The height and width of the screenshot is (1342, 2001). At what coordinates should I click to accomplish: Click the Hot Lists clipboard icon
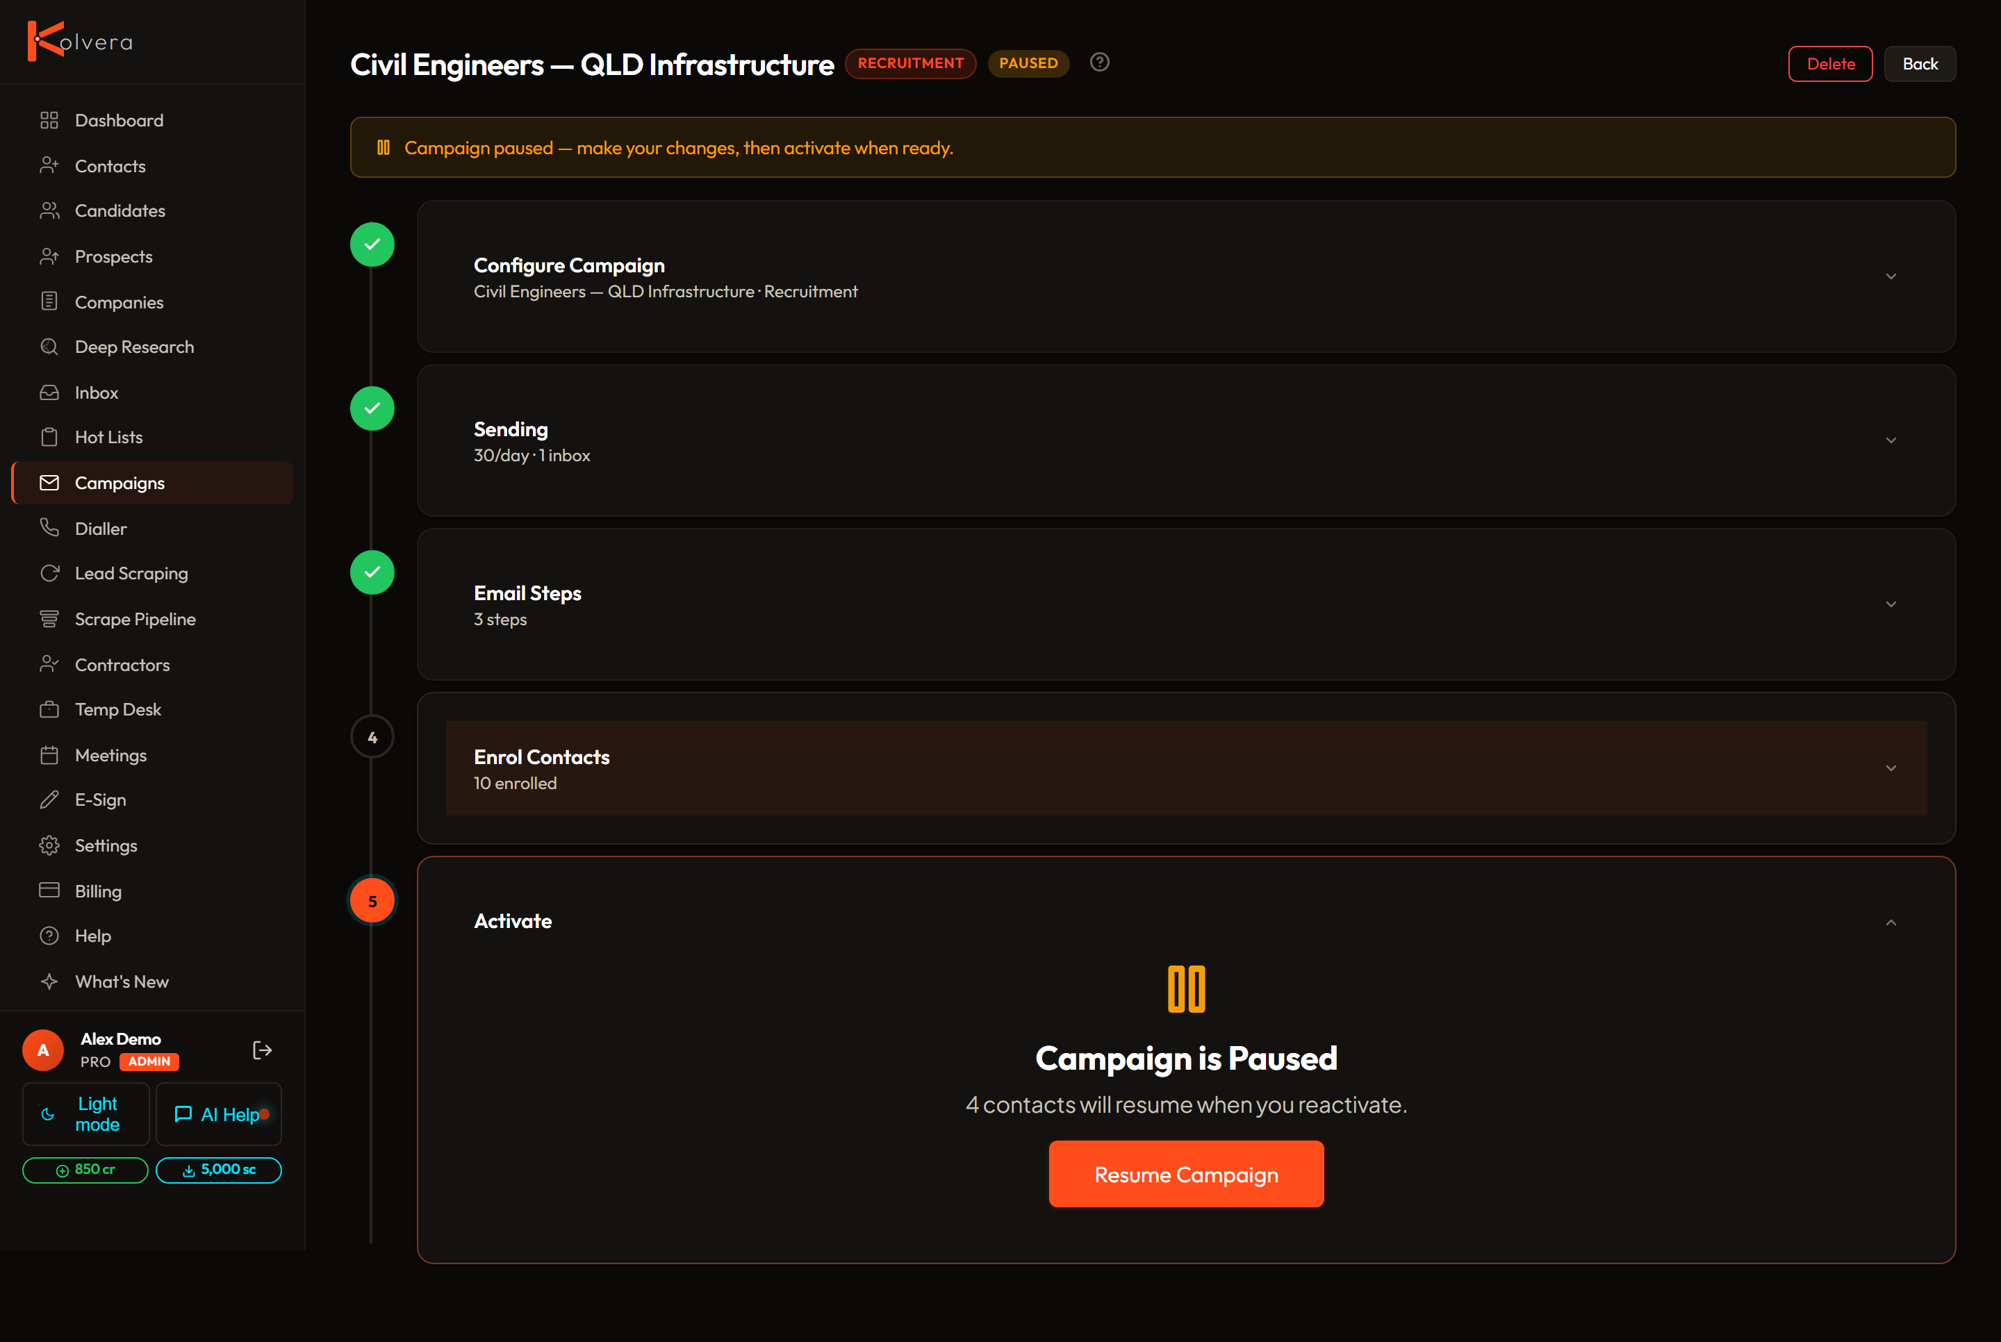point(49,438)
